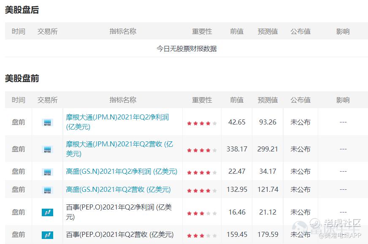Click star rating for PepsiCo Q2 revenue
This screenshot has width=368, height=244.
pos(202,236)
